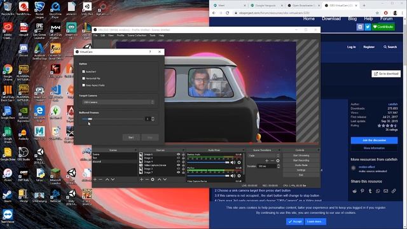Add a new source in Sources panel
This screenshot has width=407, height=229.
click(x=141, y=179)
